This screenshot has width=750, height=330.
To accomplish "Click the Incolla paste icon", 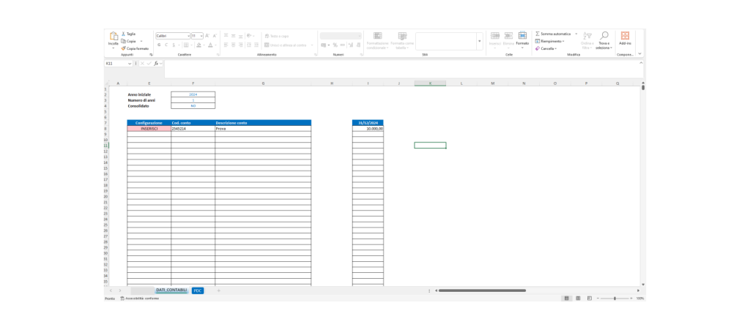I will (114, 37).
